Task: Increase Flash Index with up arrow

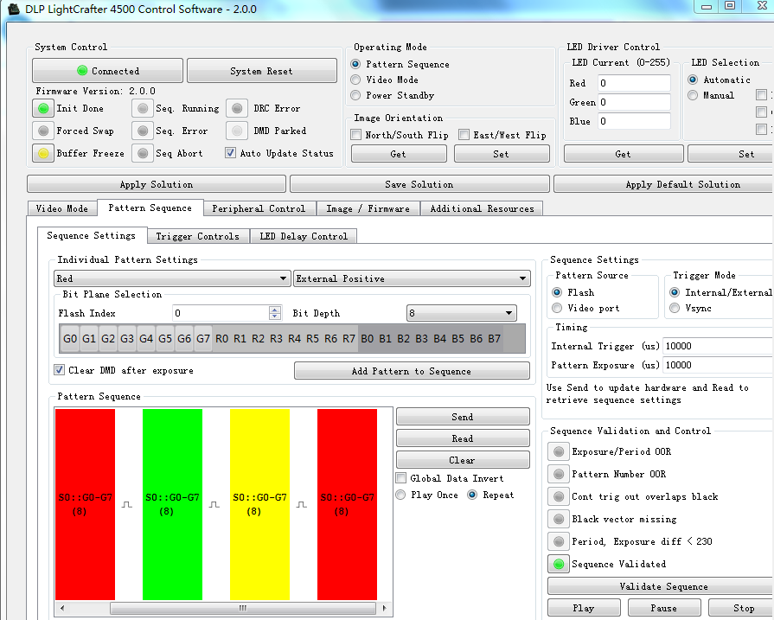Action: click(x=275, y=309)
